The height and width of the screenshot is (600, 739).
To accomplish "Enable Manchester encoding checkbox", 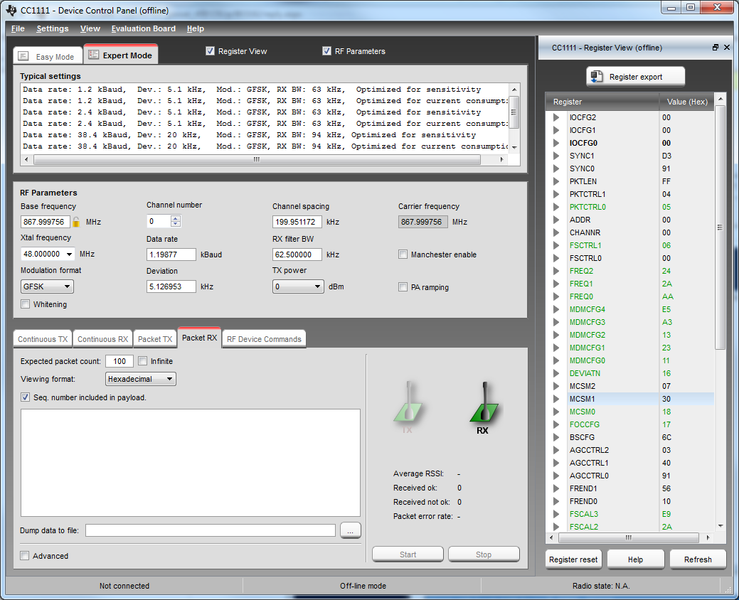I will [x=403, y=255].
